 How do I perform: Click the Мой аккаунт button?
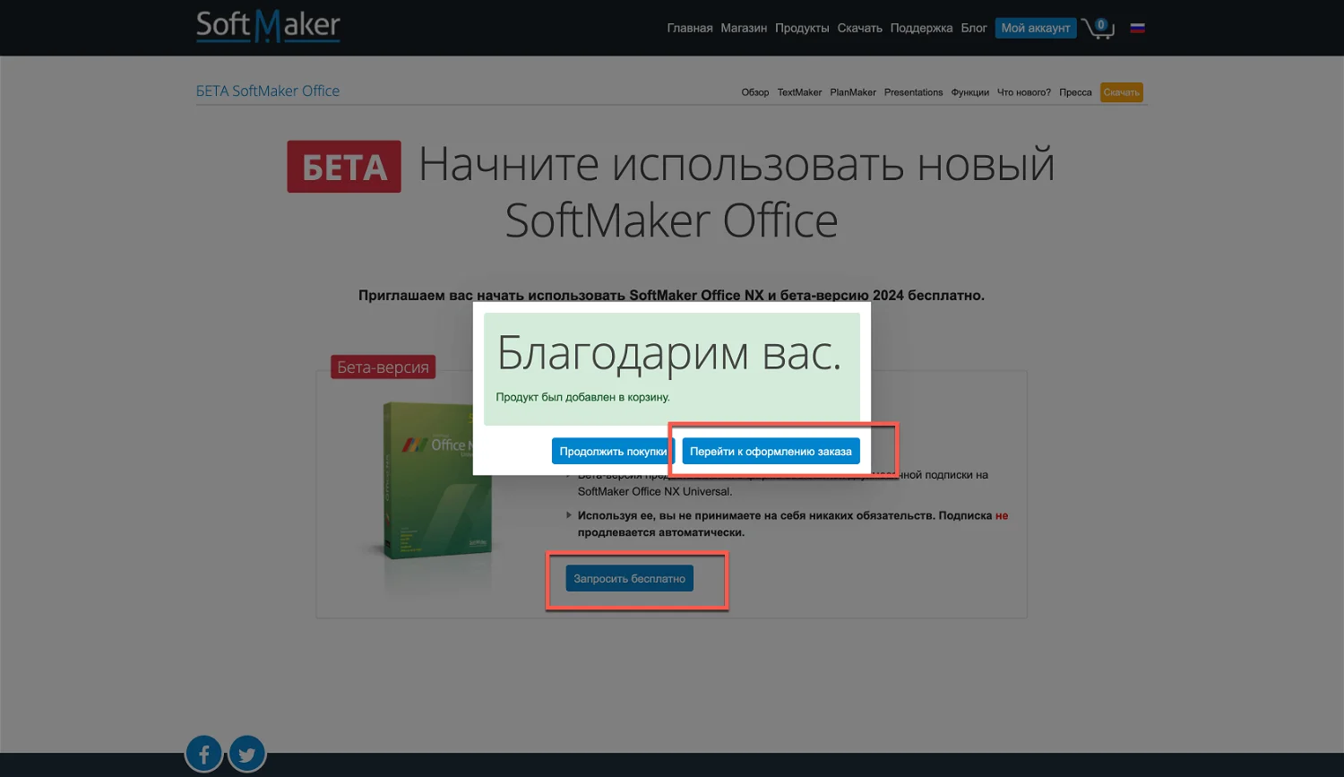pos(1035,28)
